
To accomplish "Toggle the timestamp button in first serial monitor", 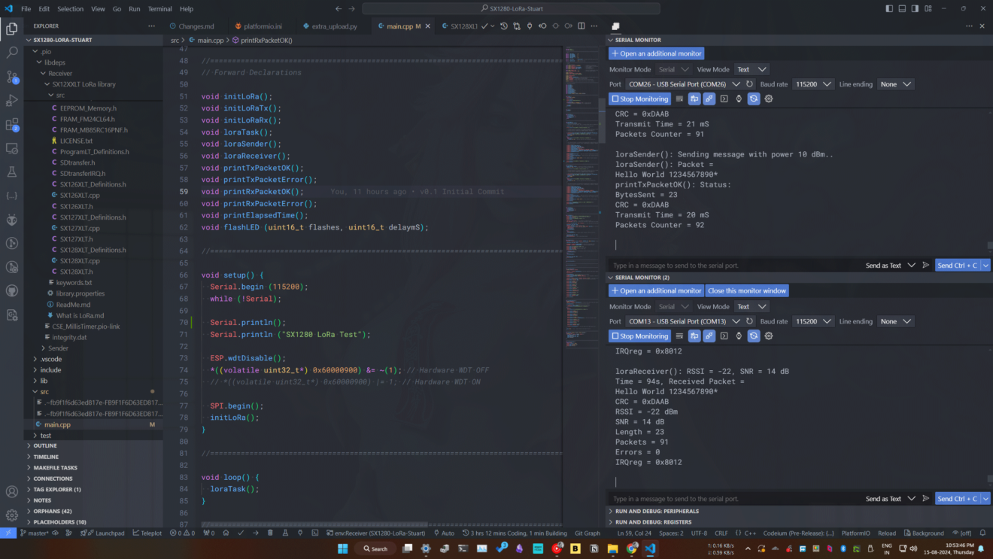I will (739, 99).
